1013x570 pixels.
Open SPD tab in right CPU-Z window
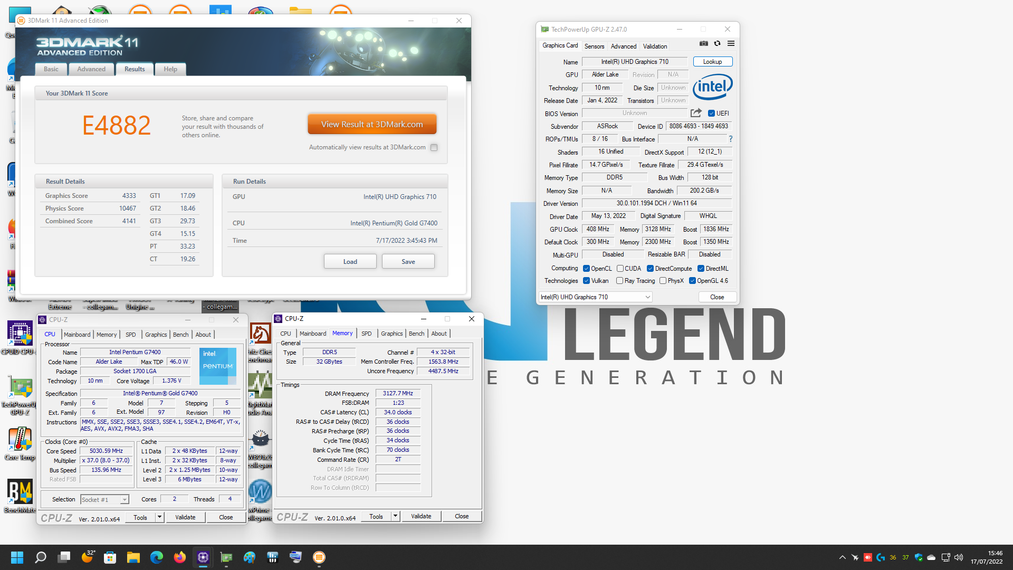tap(366, 334)
